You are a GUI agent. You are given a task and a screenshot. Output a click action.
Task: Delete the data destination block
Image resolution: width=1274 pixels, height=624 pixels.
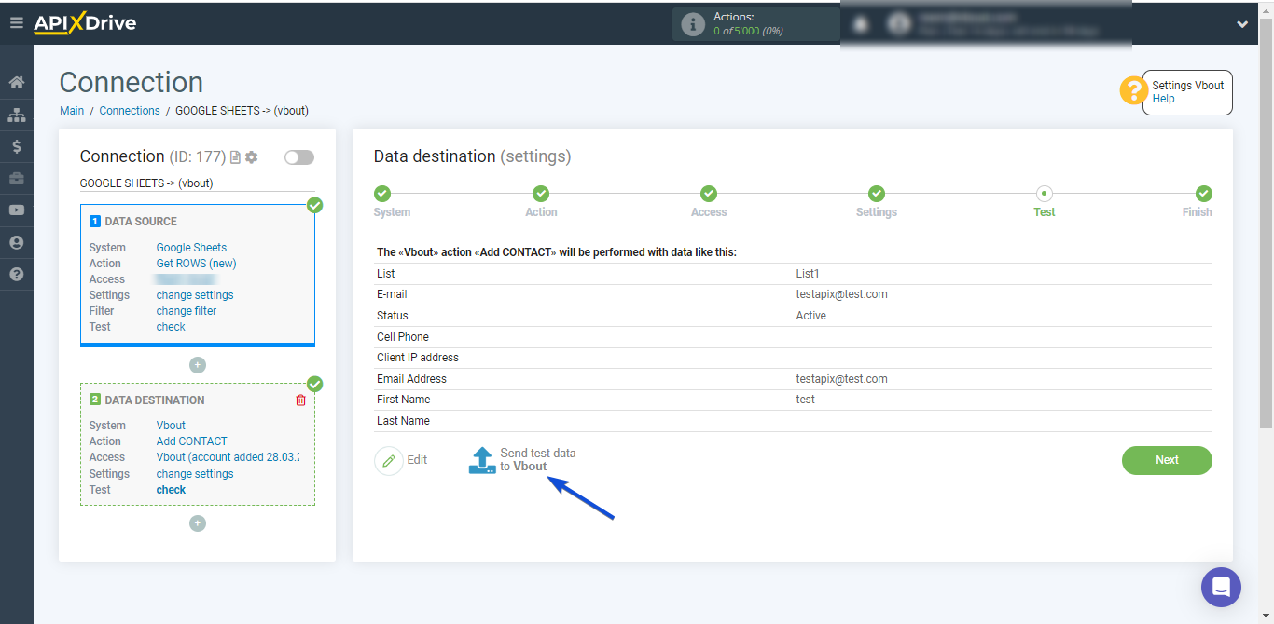[x=300, y=400]
